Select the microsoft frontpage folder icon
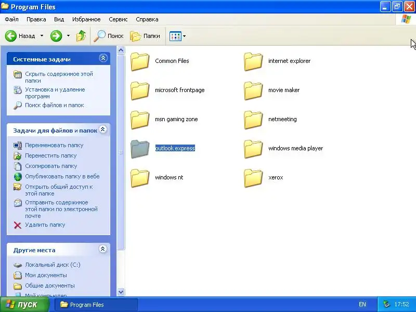The width and height of the screenshot is (416, 312). (x=140, y=90)
